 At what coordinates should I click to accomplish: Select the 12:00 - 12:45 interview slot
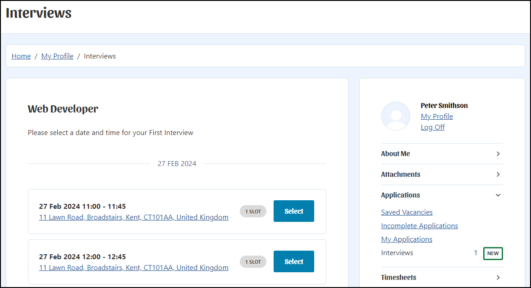coord(293,261)
